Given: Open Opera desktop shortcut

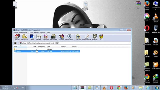Looking at the screenshot, I should coord(147,29).
